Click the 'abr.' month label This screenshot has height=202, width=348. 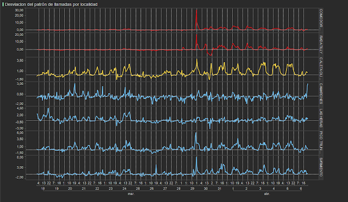tap(267, 194)
